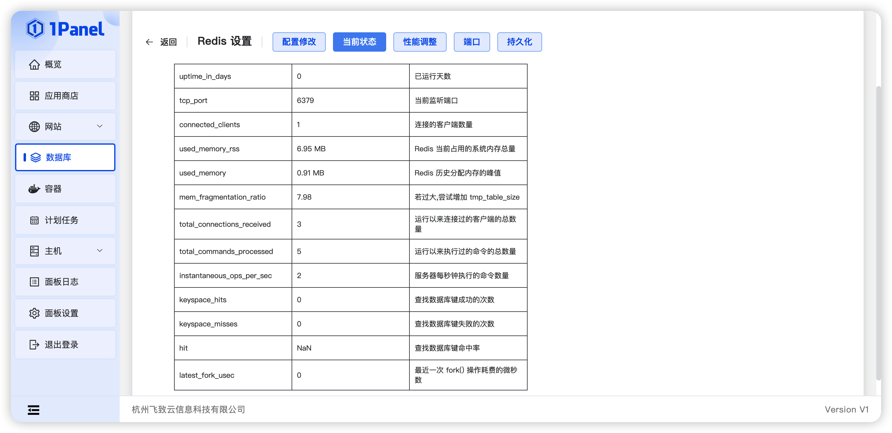892x433 pixels.
Task: Click the Website globe icon
Action: (x=34, y=127)
